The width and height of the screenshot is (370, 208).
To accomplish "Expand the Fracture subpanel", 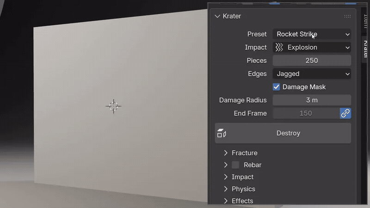I will pyautogui.click(x=226, y=153).
